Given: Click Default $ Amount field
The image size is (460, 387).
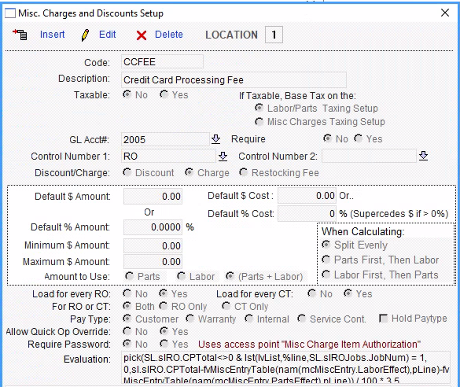Looking at the screenshot, I should click(153, 197).
